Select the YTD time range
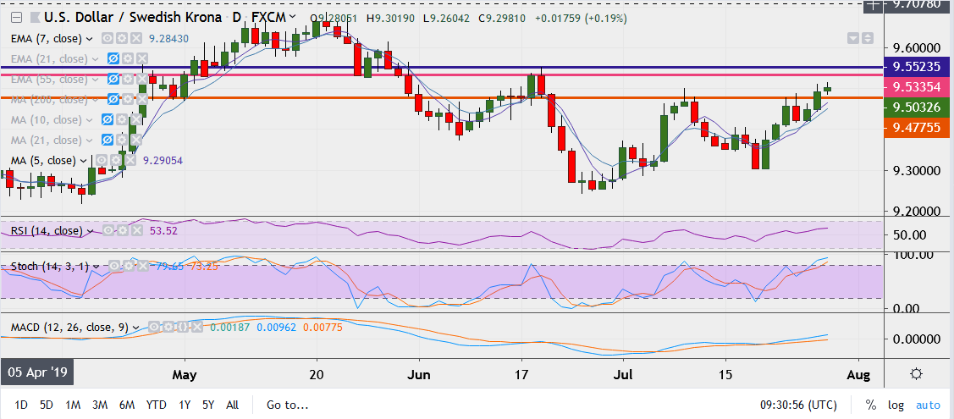This screenshot has height=419, width=954. click(x=157, y=405)
